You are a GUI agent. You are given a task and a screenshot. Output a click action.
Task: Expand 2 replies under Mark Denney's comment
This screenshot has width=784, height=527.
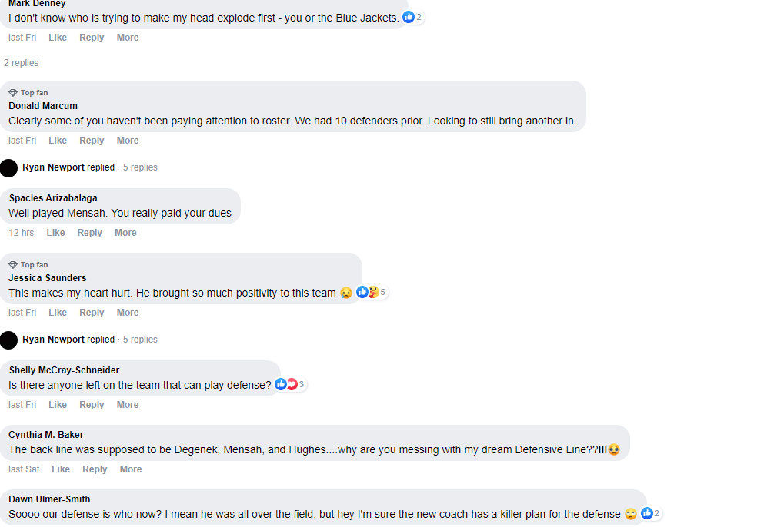(x=22, y=63)
